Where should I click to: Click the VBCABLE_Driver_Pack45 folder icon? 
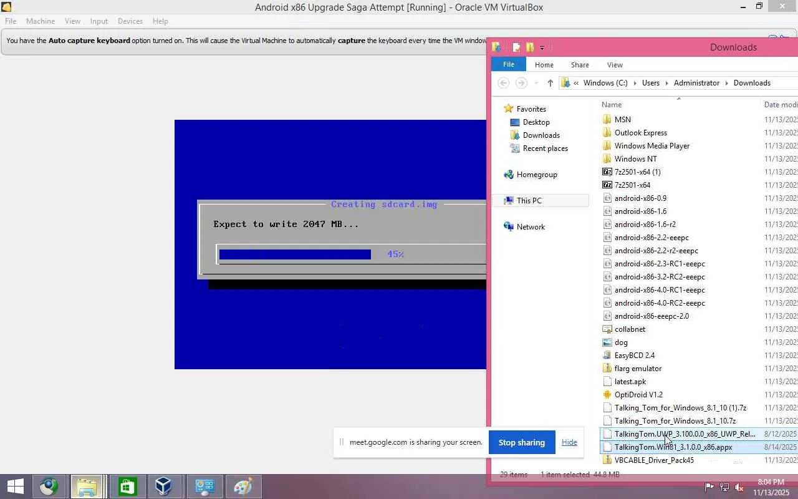pos(607,460)
